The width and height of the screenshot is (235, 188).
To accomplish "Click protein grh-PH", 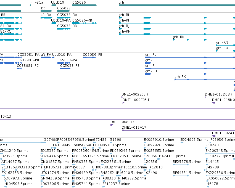I will tap(151, 71).
